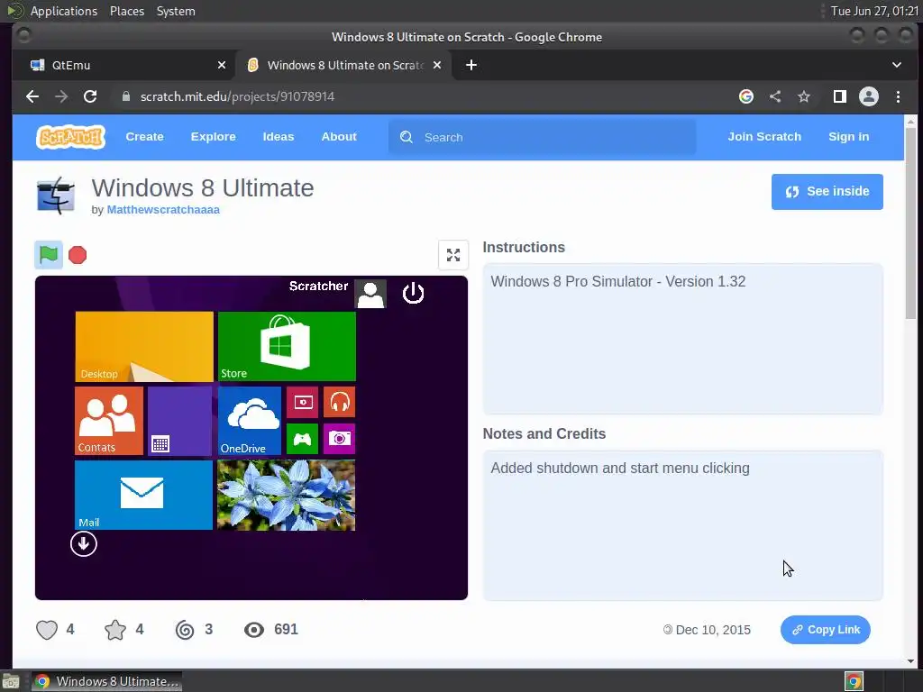Click the project author's avatar thumbnail

click(x=56, y=196)
